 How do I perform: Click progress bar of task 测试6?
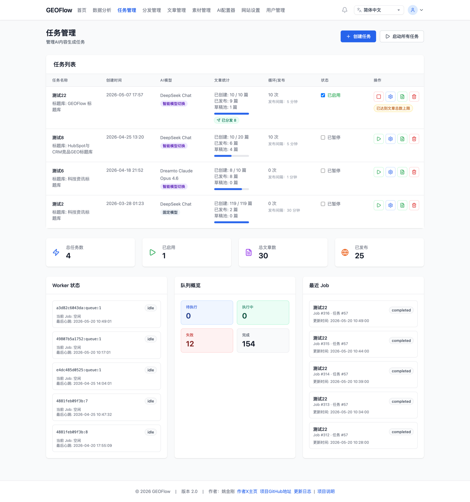click(231, 189)
